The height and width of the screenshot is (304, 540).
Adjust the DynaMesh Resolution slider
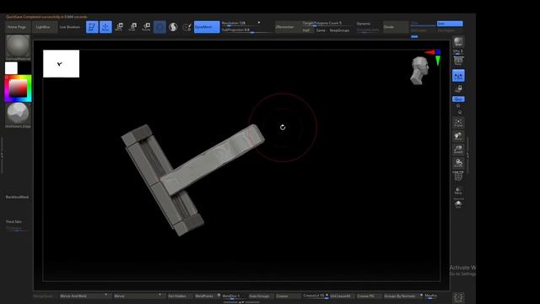[x=240, y=24]
